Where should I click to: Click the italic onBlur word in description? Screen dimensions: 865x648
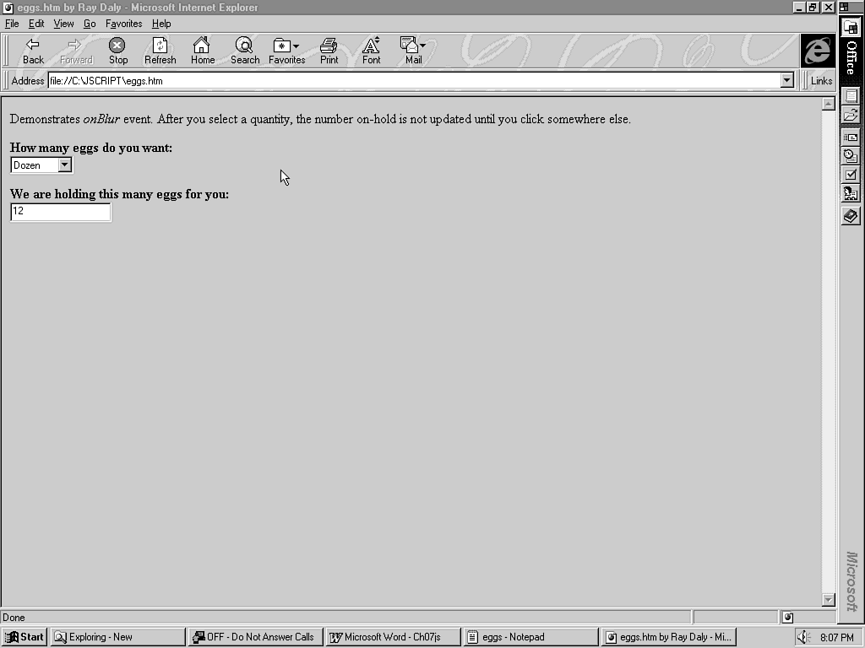pos(101,119)
